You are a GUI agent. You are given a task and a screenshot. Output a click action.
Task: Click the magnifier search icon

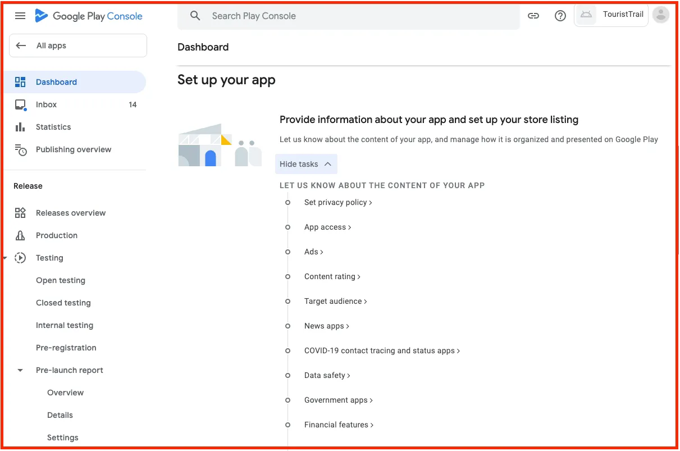click(x=195, y=16)
